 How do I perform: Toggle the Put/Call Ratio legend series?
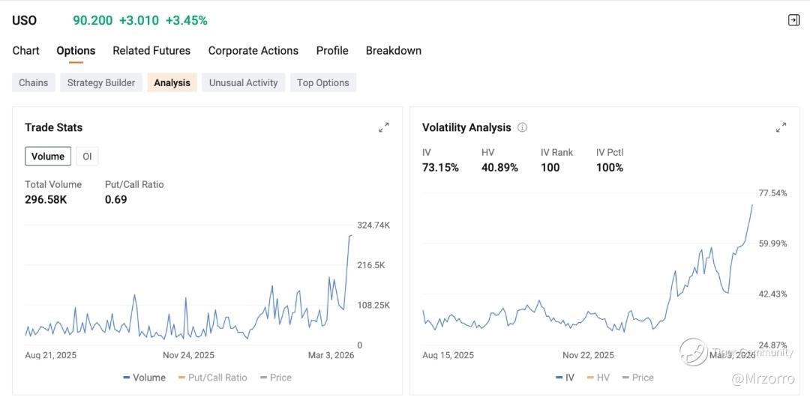coord(213,378)
